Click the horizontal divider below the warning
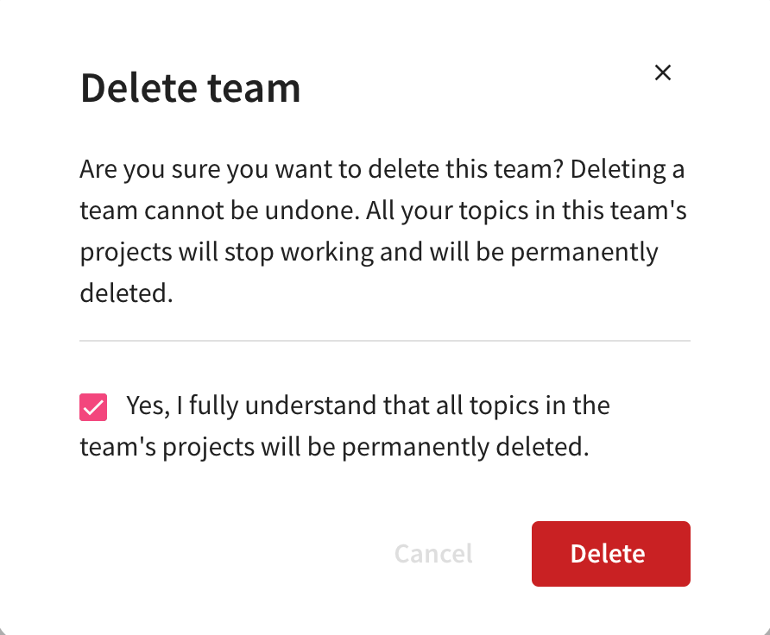Viewport: 770px width, 635px height. coord(385,341)
